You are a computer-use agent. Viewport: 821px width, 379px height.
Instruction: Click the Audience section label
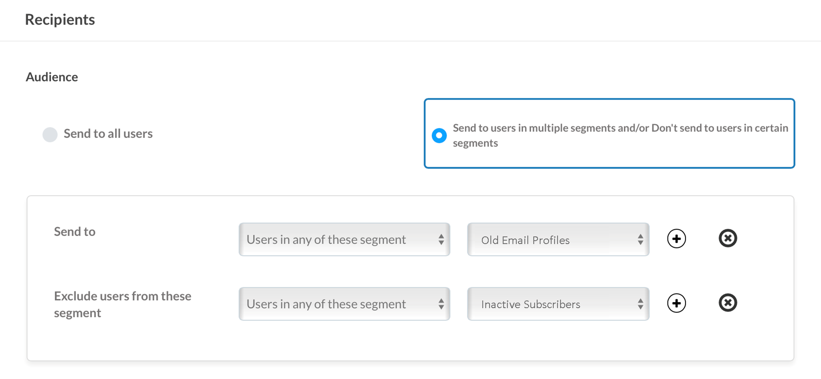[52, 77]
